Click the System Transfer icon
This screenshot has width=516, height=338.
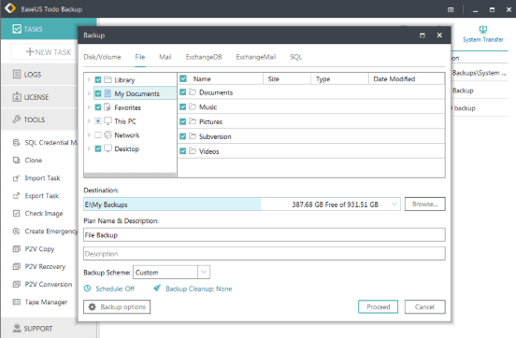(482, 29)
